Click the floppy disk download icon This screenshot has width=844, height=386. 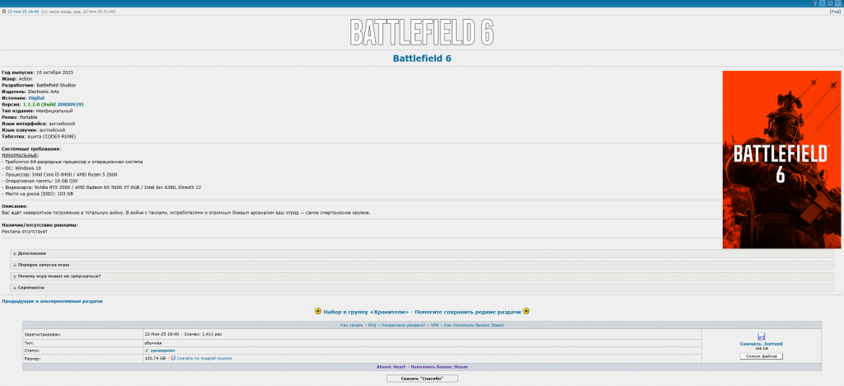click(x=761, y=336)
